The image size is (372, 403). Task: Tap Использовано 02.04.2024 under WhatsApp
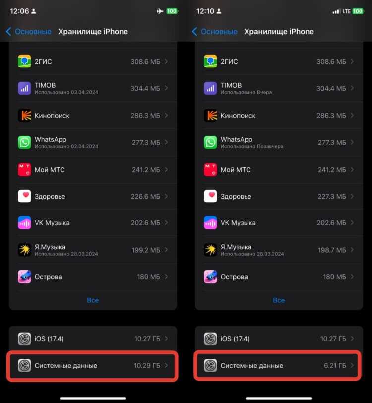tap(66, 146)
